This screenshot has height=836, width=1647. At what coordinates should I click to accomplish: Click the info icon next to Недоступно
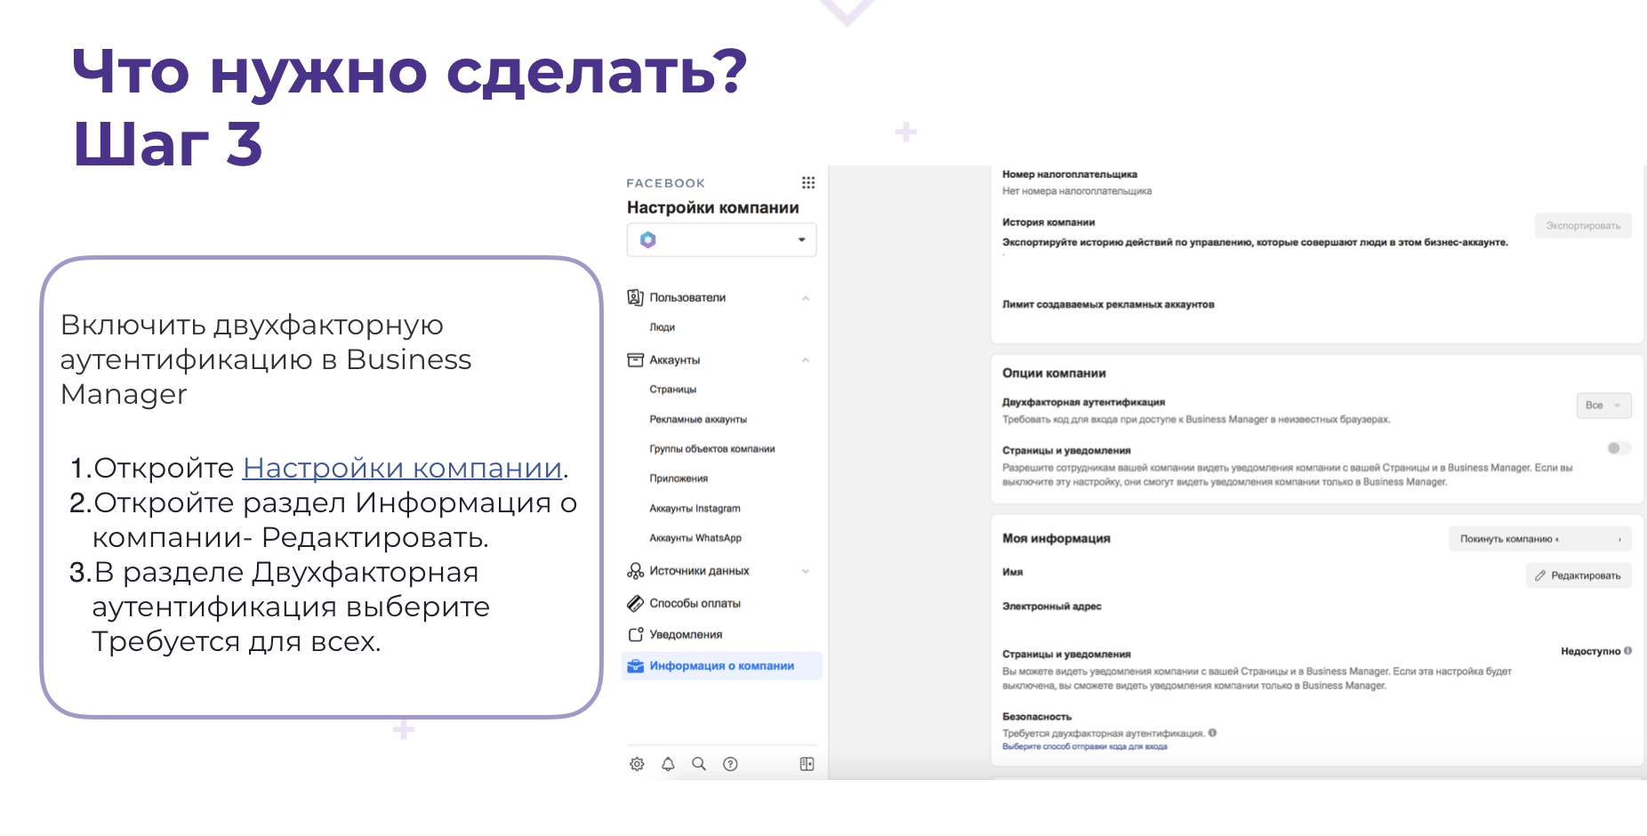click(1627, 651)
